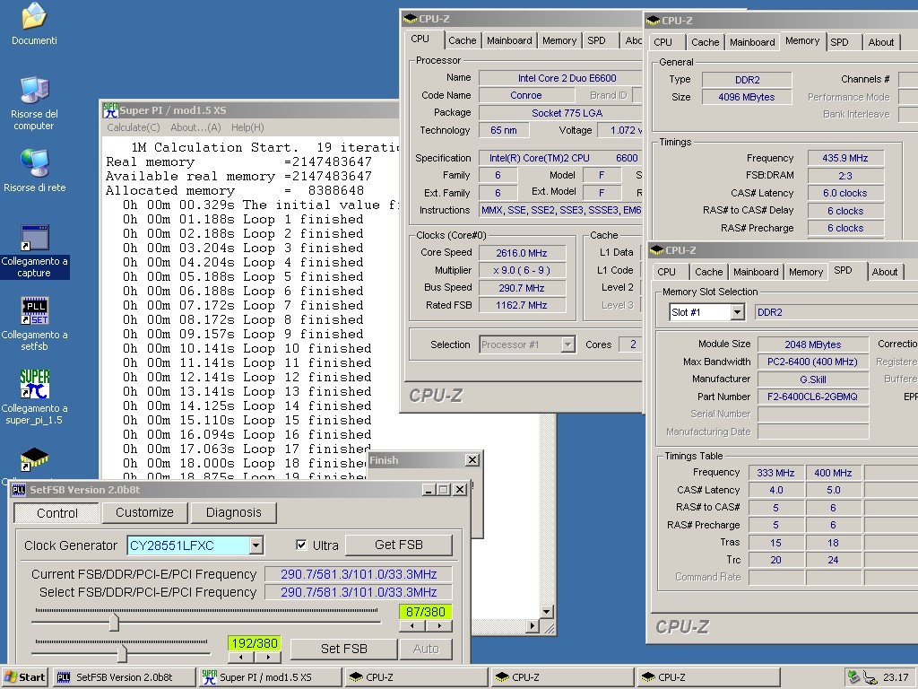Click title bar chip icon of CPU-Z memory window
The image size is (918, 689).
tap(653, 21)
